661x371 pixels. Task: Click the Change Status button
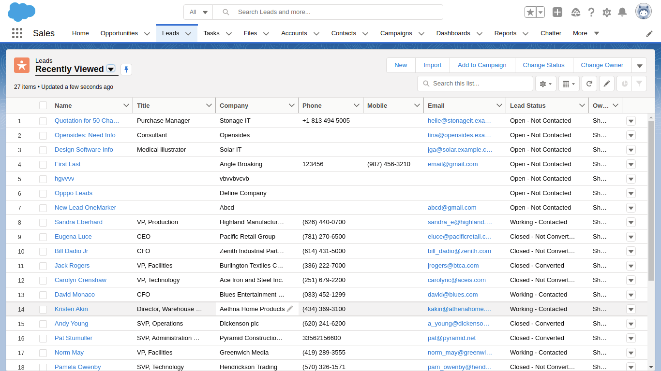click(x=543, y=65)
